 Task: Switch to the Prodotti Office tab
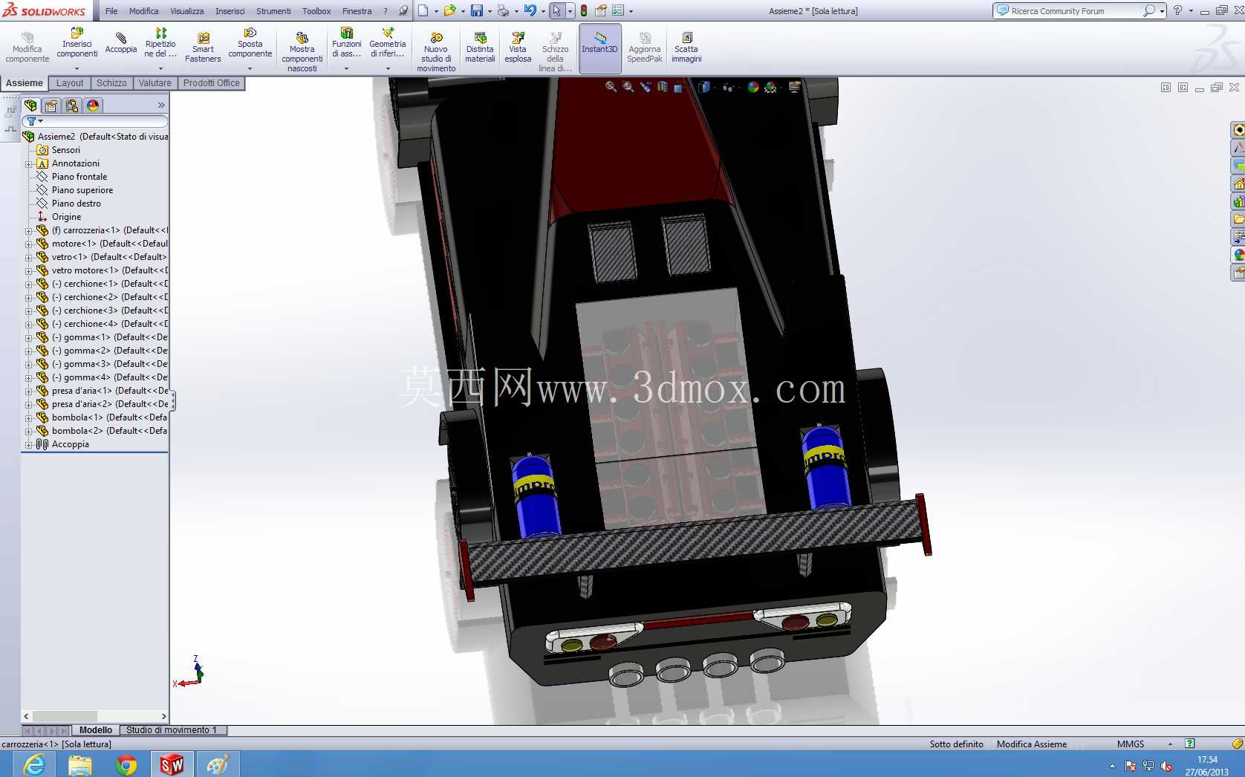tap(212, 83)
